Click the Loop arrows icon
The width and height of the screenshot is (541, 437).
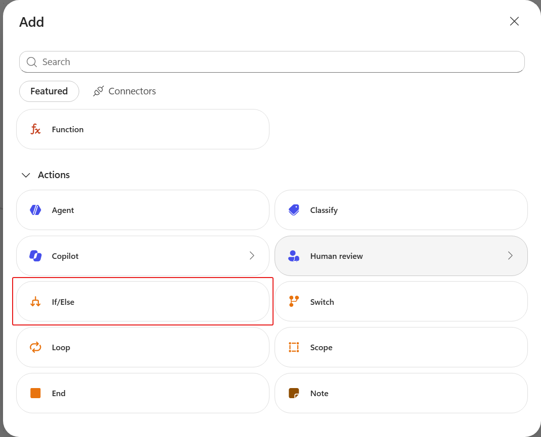pyautogui.click(x=35, y=347)
